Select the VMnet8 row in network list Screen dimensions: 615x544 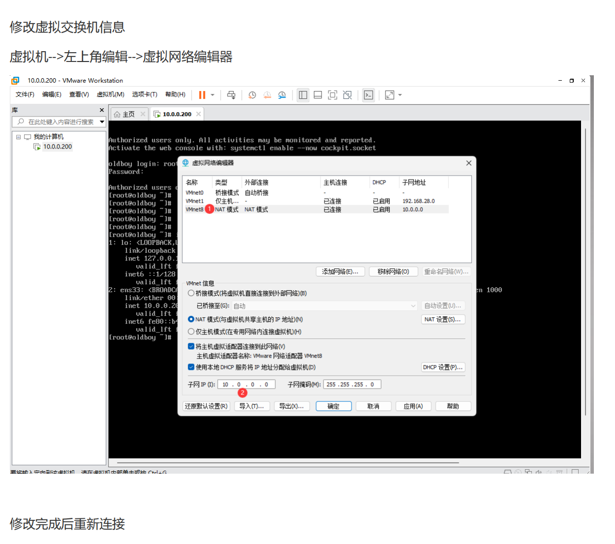(316, 210)
